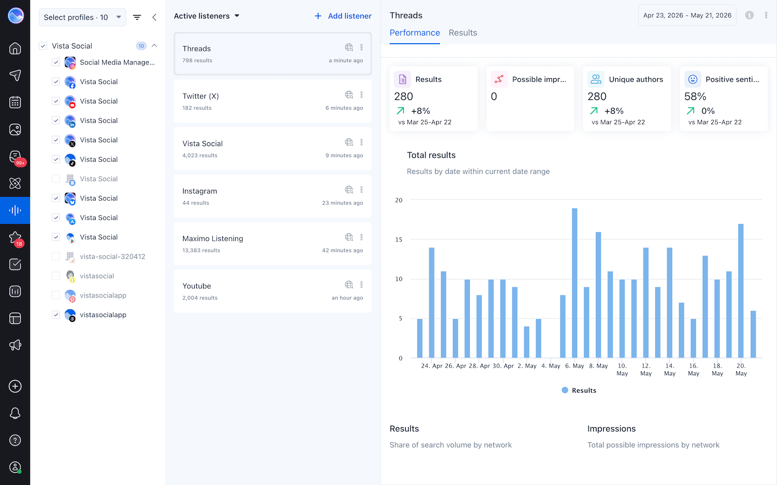Open the Active listeners dropdown
This screenshot has height=485, width=777.
[207, 16]
